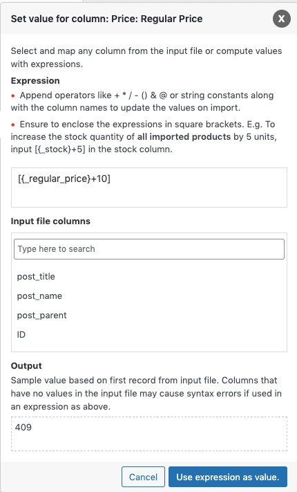Click the bold 'all imported products' text
The height and width of the screenshot is (492, 297).
(184, 137)
